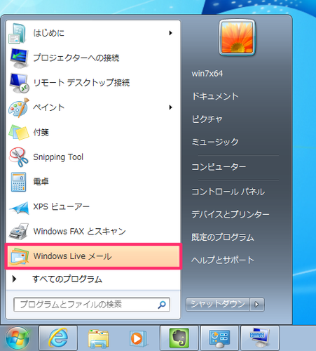Click the Windows FAX とスキャン icon
Viewport: 316px width, 351px height.
pos(19,232)
